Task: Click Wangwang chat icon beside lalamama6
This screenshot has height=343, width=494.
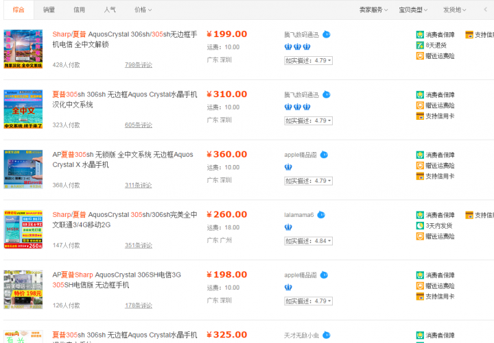Action: click(x=321, y=215)
